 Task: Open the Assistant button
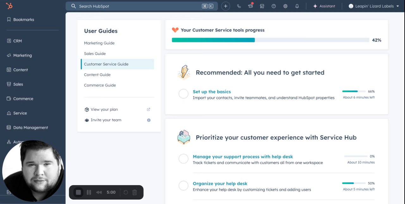click(x=324, y=6)
